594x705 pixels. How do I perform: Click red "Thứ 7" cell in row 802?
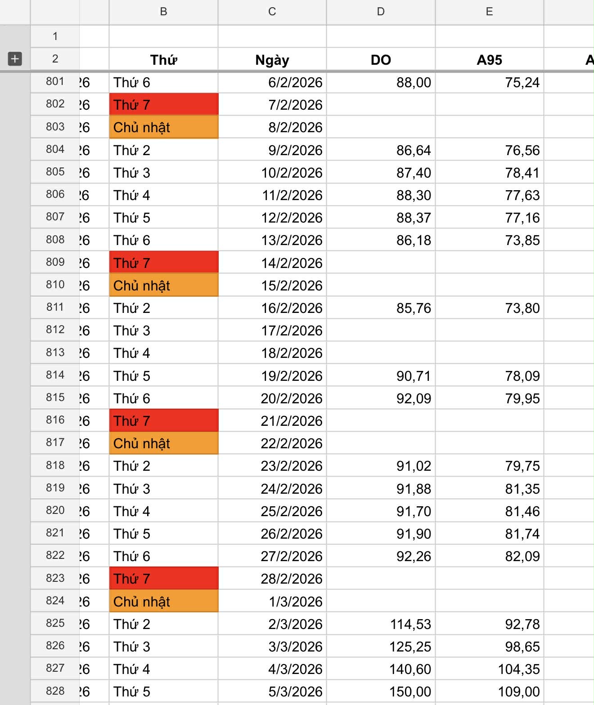pos(163,105)
